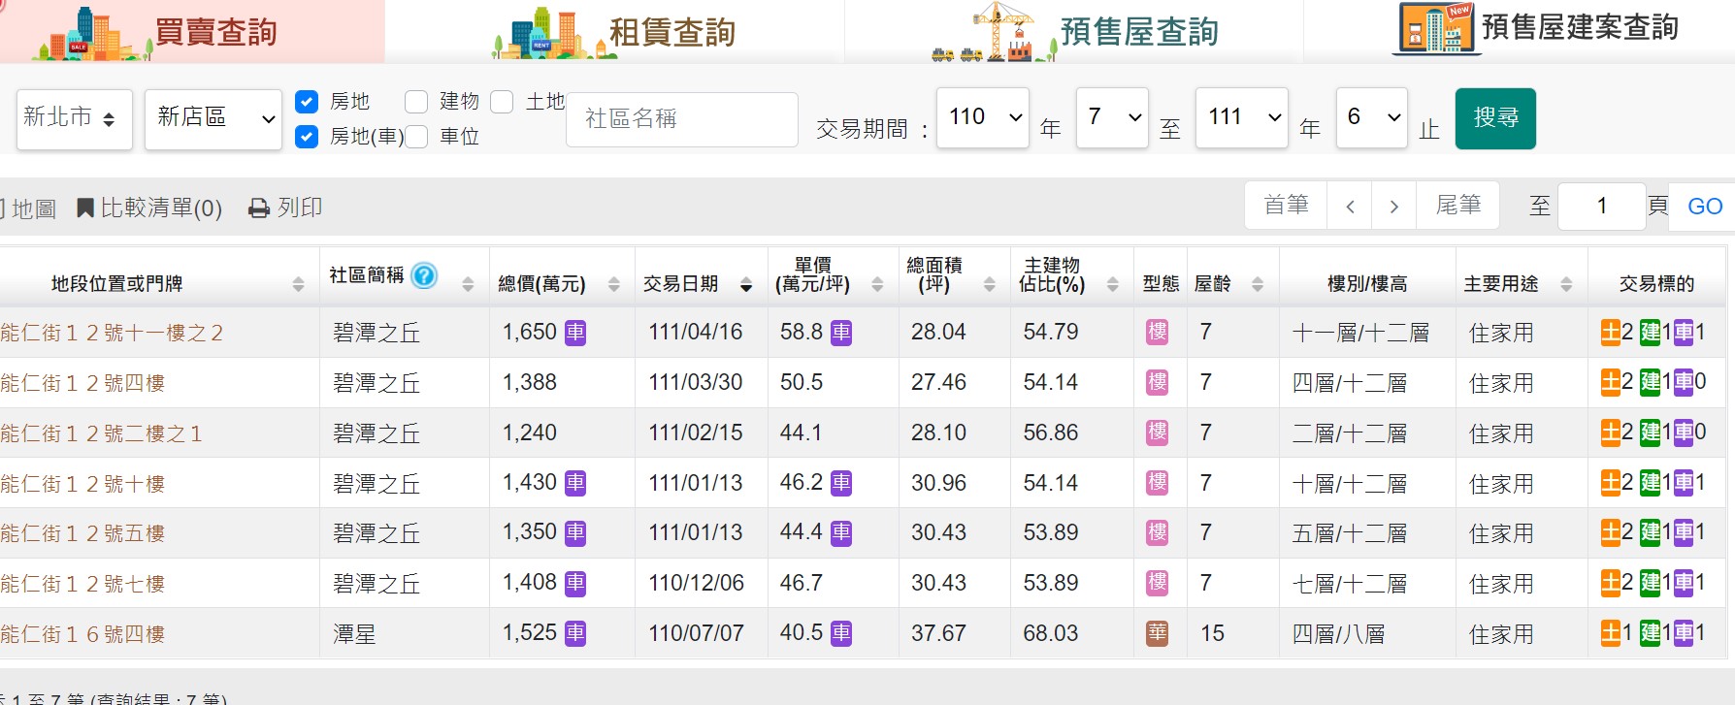The image size is (1735, 705).
Task: Click 建 building badge in 1,240 row
Action: click(x=1650, y=433)
